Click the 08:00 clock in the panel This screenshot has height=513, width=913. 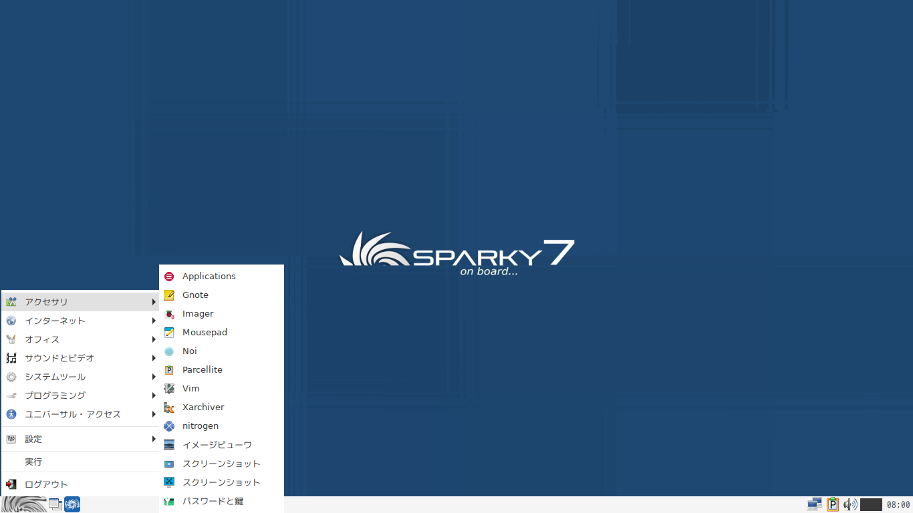(898, 505)
